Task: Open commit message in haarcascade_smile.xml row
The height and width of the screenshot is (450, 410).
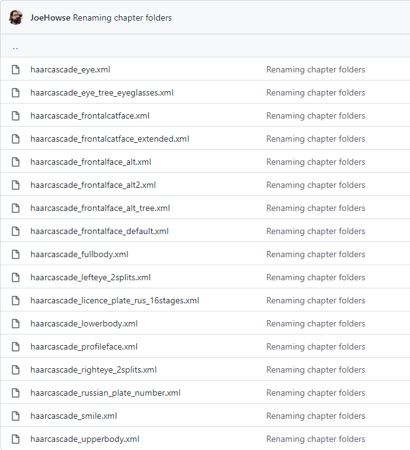Action: [x=316, y=416]
